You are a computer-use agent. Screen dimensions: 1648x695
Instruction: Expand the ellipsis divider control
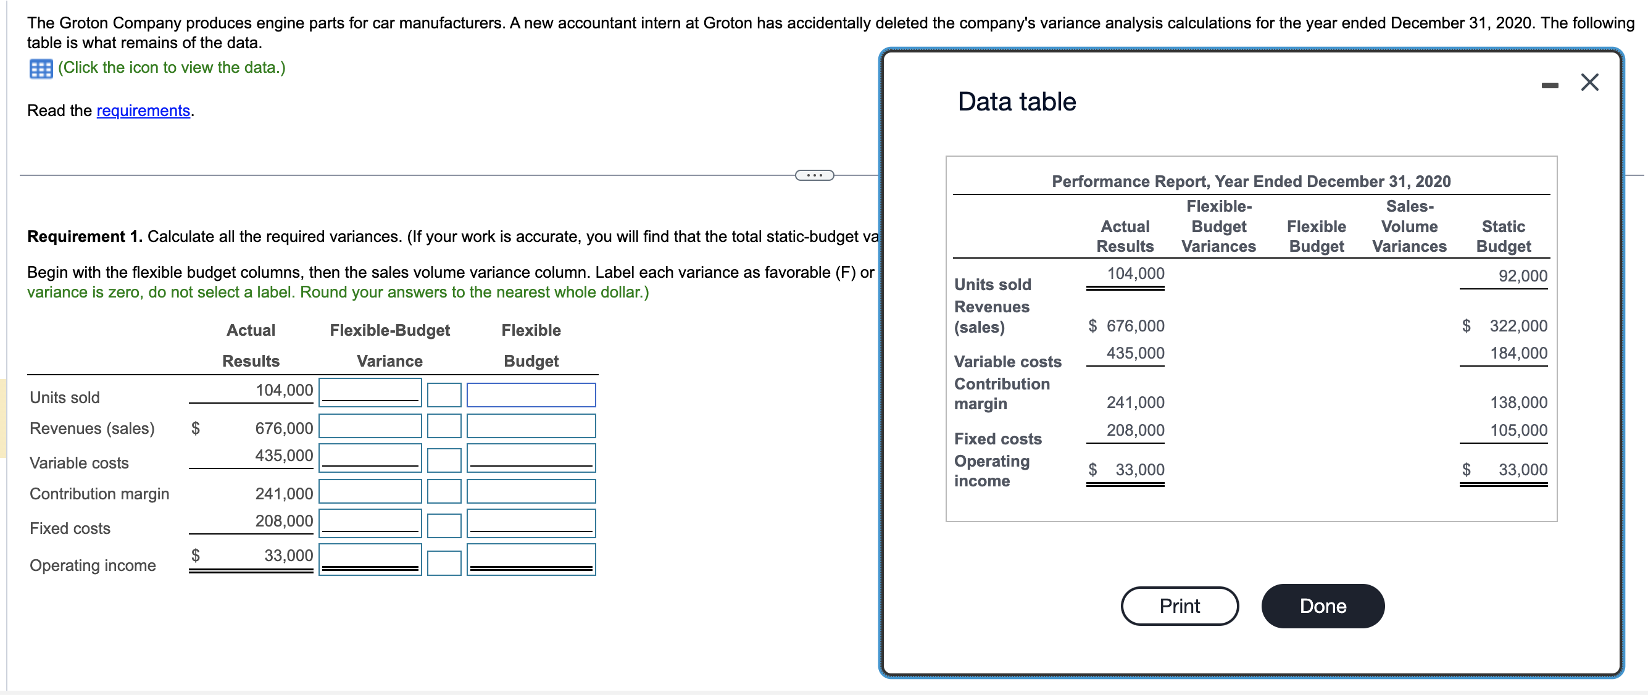(814, 175)
